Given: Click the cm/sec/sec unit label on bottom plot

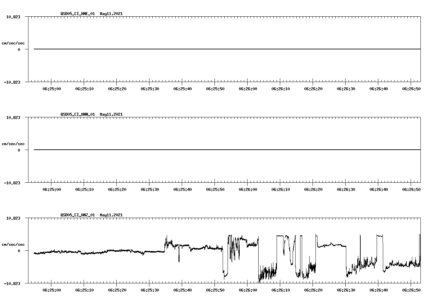Looking at the screenshot, I should (x=14, y=244).
